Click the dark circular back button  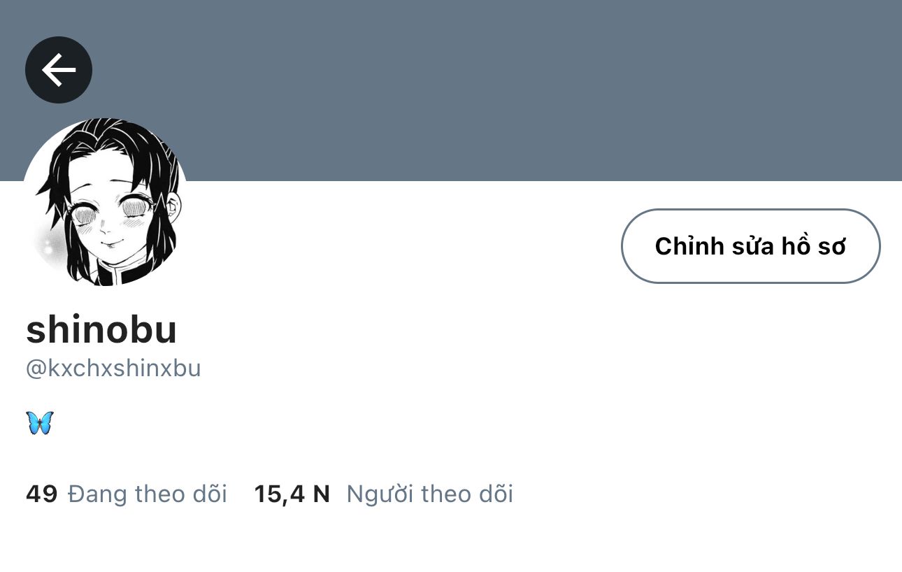coord(59,70)
